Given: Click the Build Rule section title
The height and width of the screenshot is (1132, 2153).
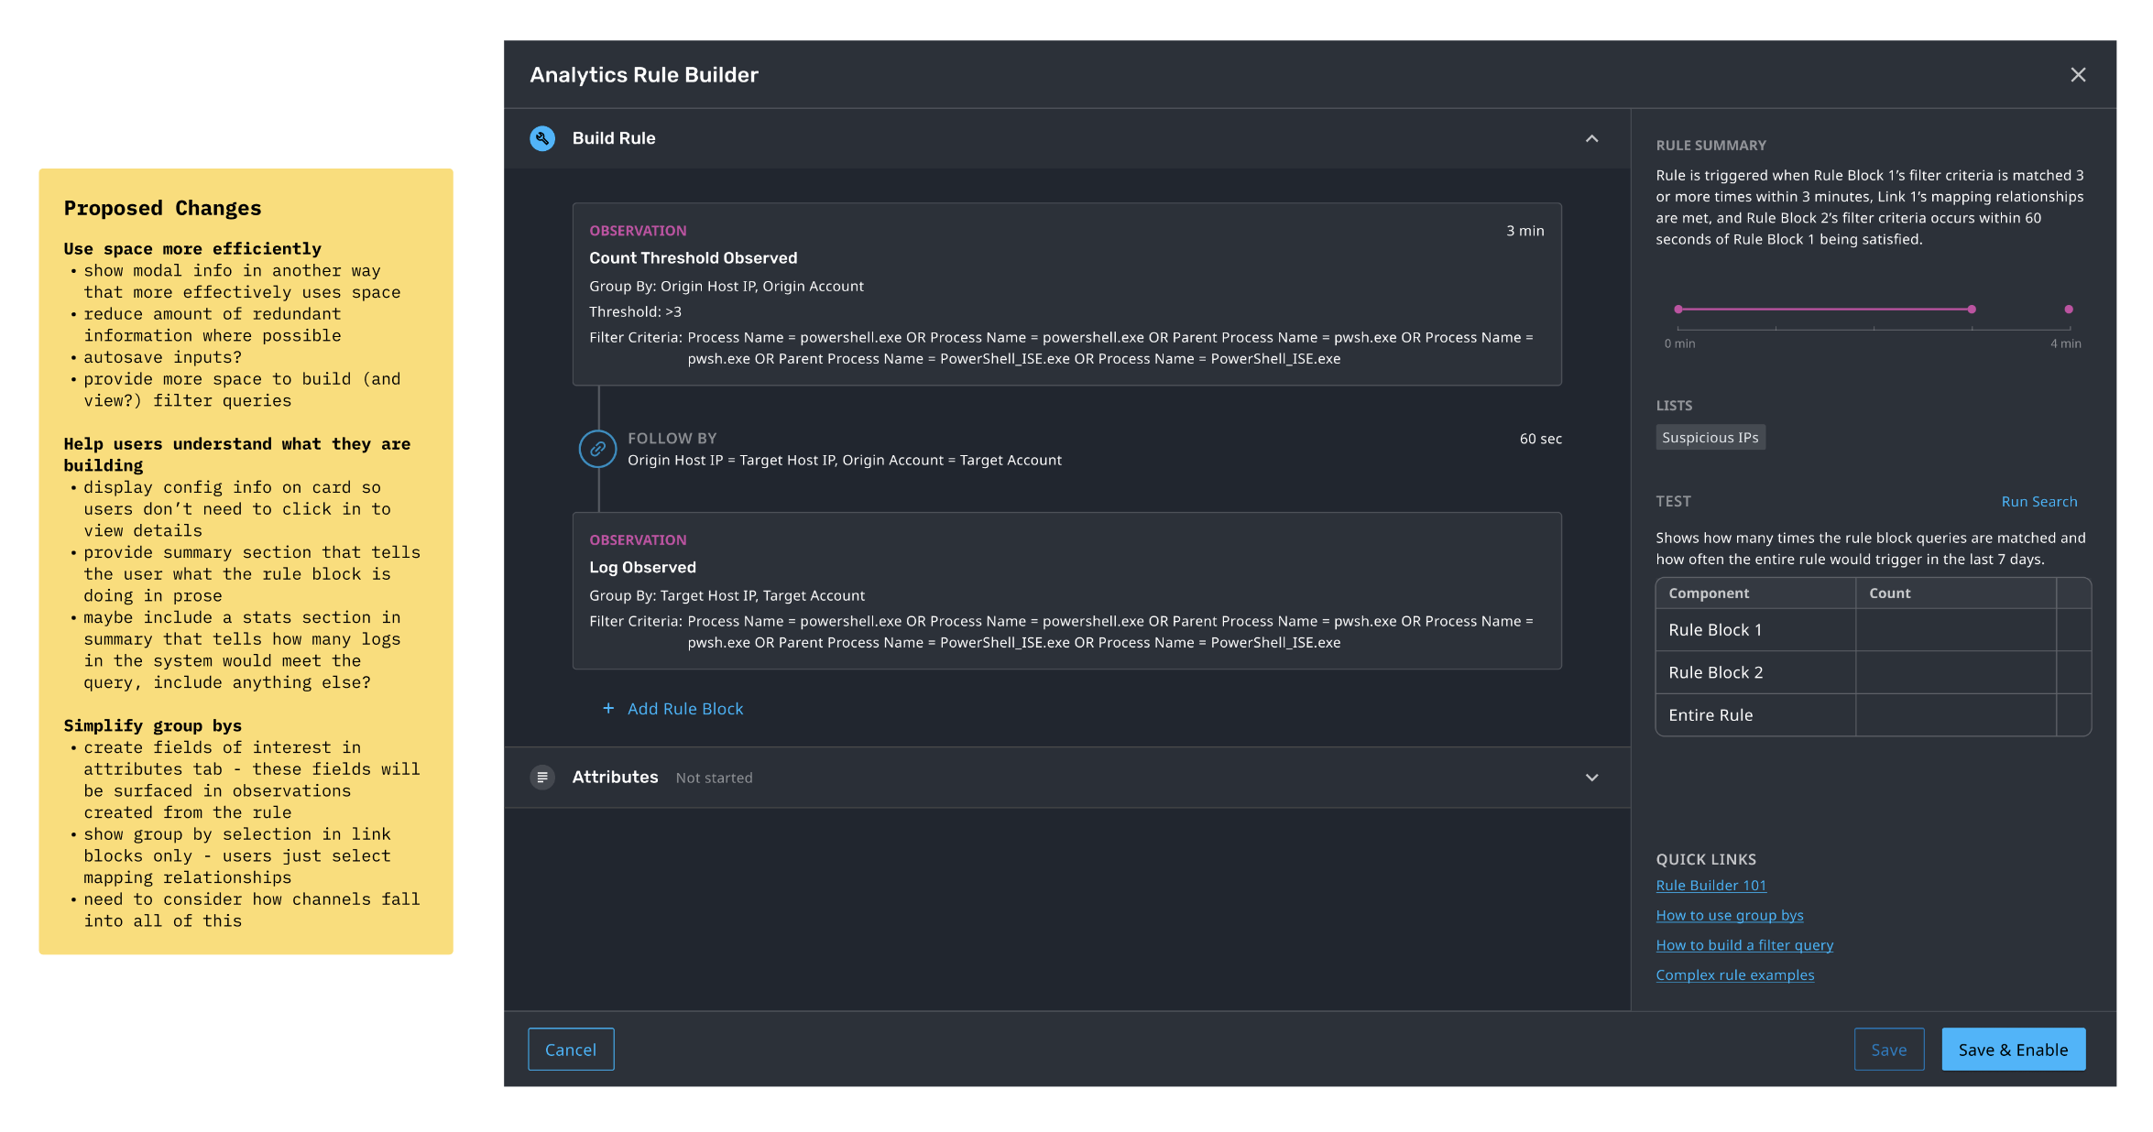Looking at the screenshot, I should click(614, 138).
